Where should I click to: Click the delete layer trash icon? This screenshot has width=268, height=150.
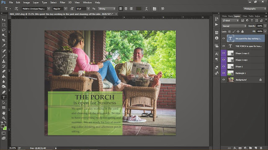pyautogui.click(x=261, y=148)
